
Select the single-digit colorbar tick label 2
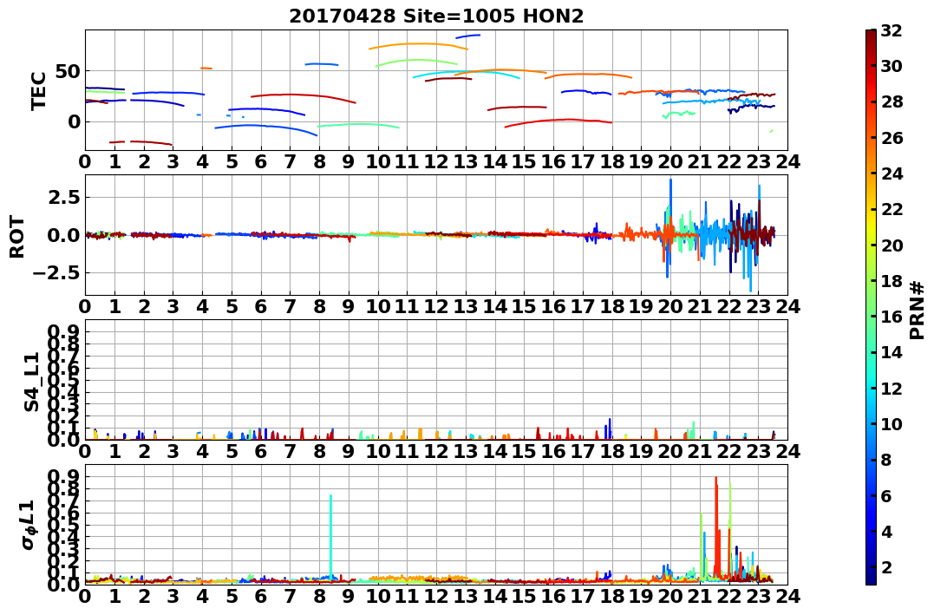coord(885,566)
